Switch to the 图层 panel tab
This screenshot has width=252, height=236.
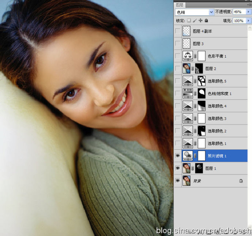pos(180,5)
